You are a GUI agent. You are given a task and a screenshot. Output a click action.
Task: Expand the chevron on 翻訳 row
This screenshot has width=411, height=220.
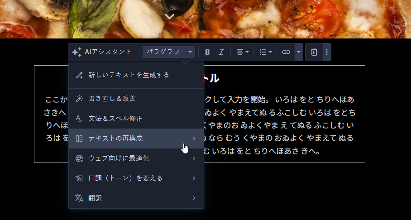(x=194, y=198)
